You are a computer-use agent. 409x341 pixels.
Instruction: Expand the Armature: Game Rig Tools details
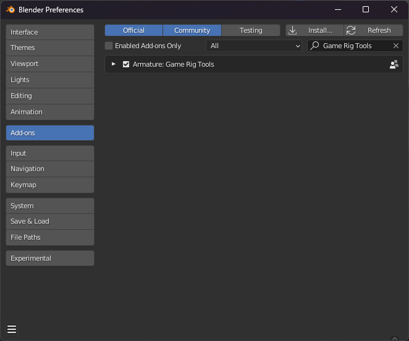tap(114, 64)
